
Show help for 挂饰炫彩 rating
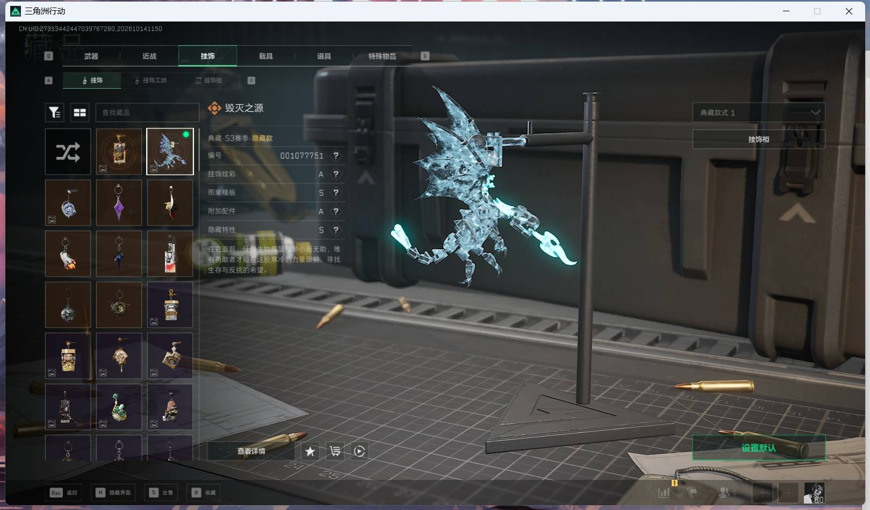click(x=336, y=174)
